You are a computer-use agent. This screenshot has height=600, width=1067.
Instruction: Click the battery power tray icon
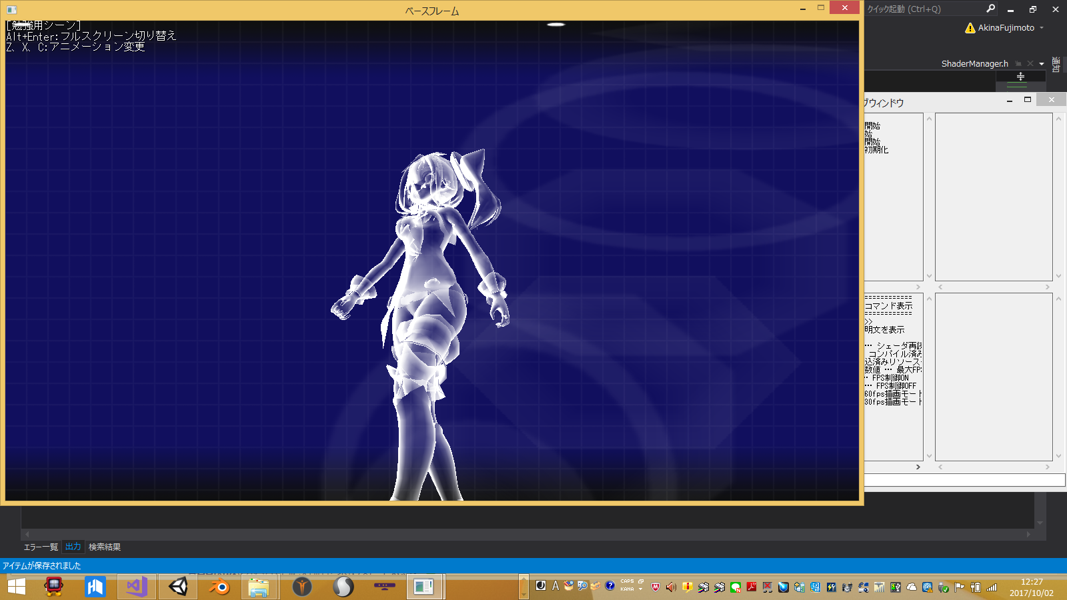(x=976, y=587)
